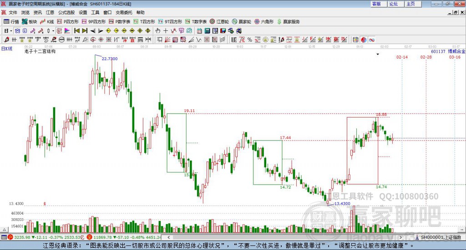Open the 六角形 hexagon tool
This screenshot has width=466, height=250.
[x=264, y=22]
